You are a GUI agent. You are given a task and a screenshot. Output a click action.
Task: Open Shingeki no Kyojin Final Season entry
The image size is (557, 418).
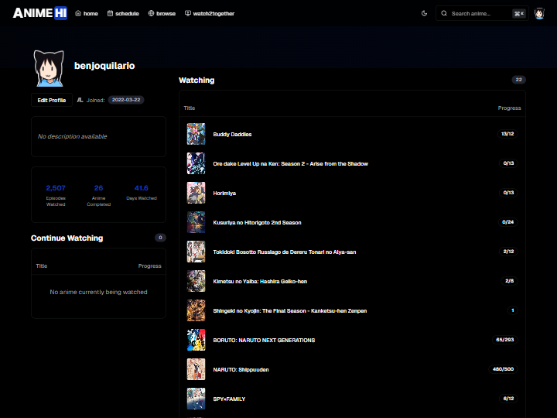290,311
